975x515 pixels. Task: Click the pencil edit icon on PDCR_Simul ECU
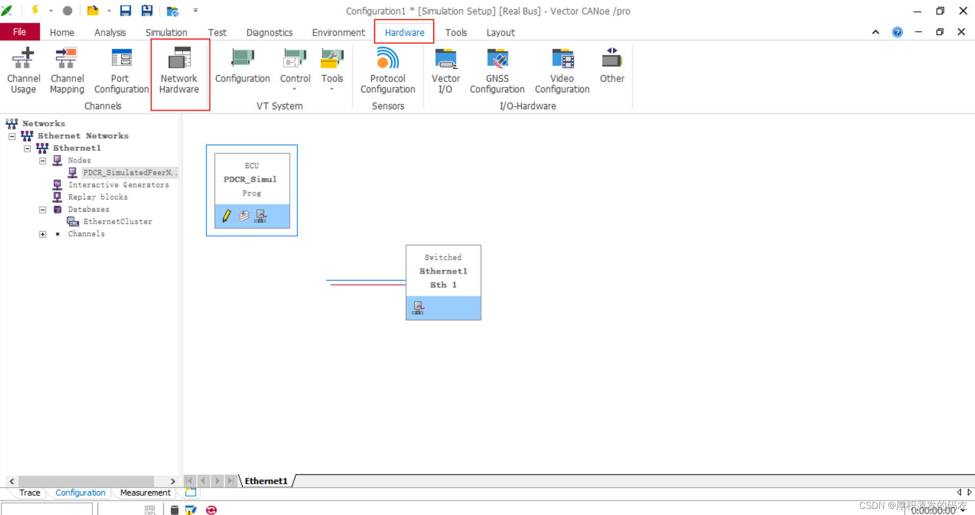click(x=226, y=216)
